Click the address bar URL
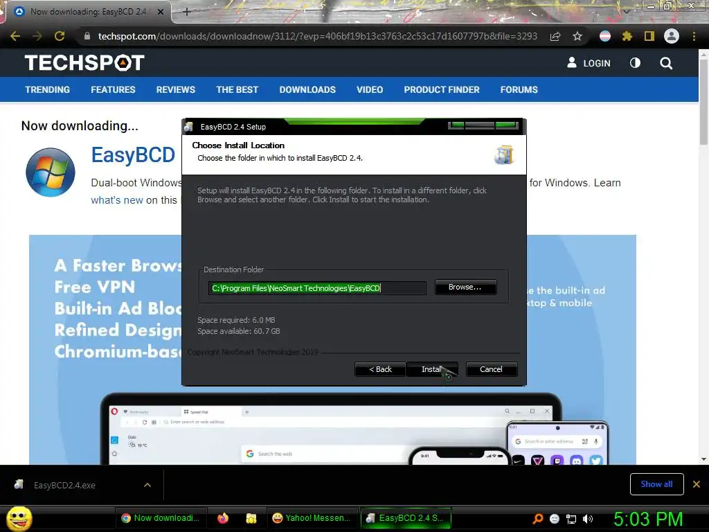The image size is (709, 532). [x=317, y=36]
